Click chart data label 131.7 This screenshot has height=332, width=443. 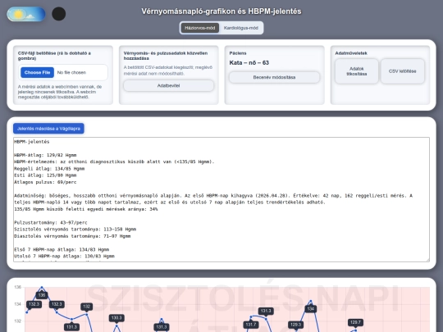251,325
